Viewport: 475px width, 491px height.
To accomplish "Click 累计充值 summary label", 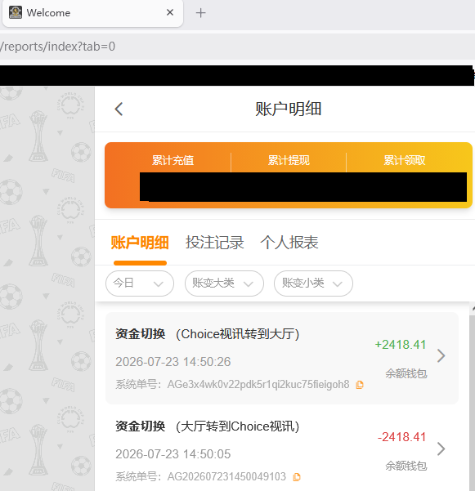I will 173,160.
